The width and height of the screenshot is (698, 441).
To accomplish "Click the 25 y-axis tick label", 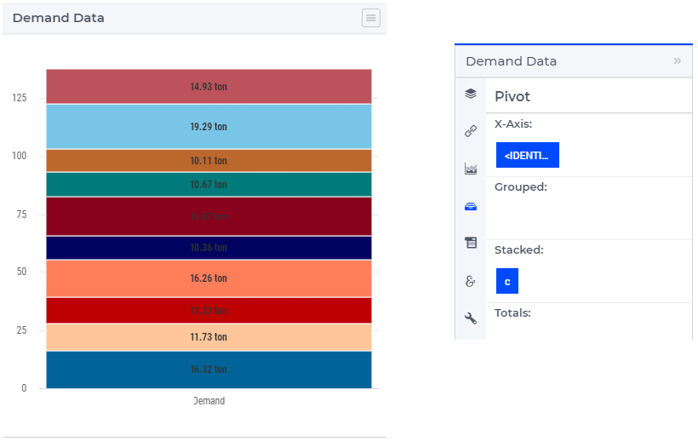I will pyautogui.click(x=21, y=330).
